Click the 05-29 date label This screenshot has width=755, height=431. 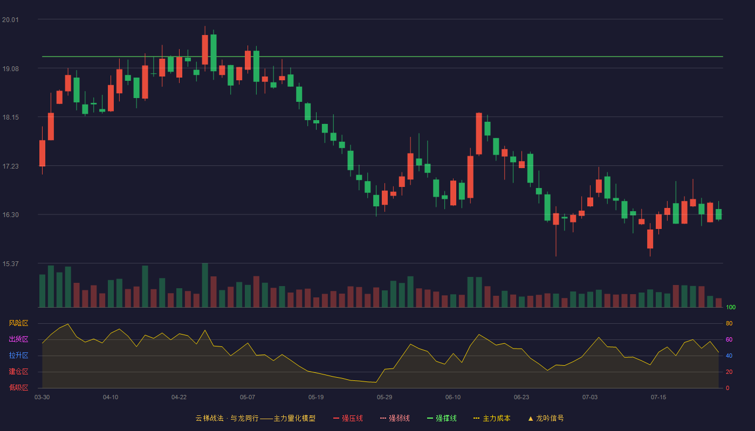385,397
